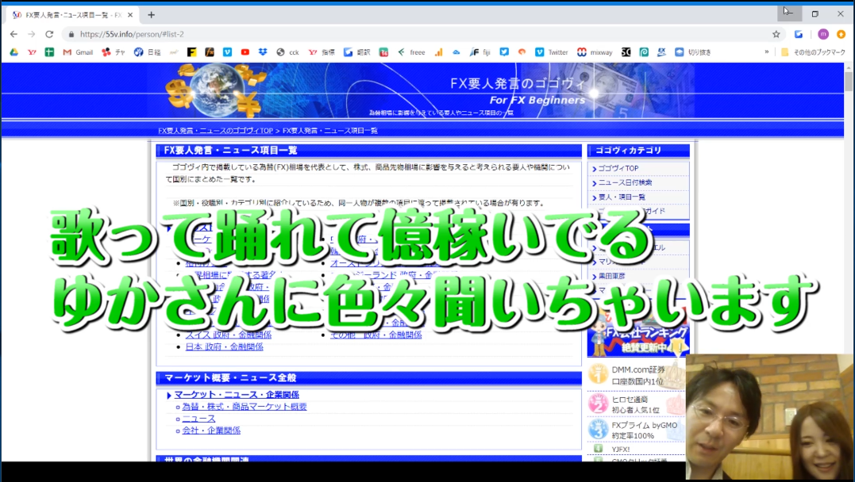
Task: Open the first Vimeo V bookmark icon
Action: [x=227, y=52]
